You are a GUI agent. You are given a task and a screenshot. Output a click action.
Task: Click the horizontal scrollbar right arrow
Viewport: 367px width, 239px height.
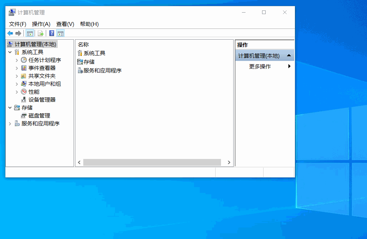(229, 163)
